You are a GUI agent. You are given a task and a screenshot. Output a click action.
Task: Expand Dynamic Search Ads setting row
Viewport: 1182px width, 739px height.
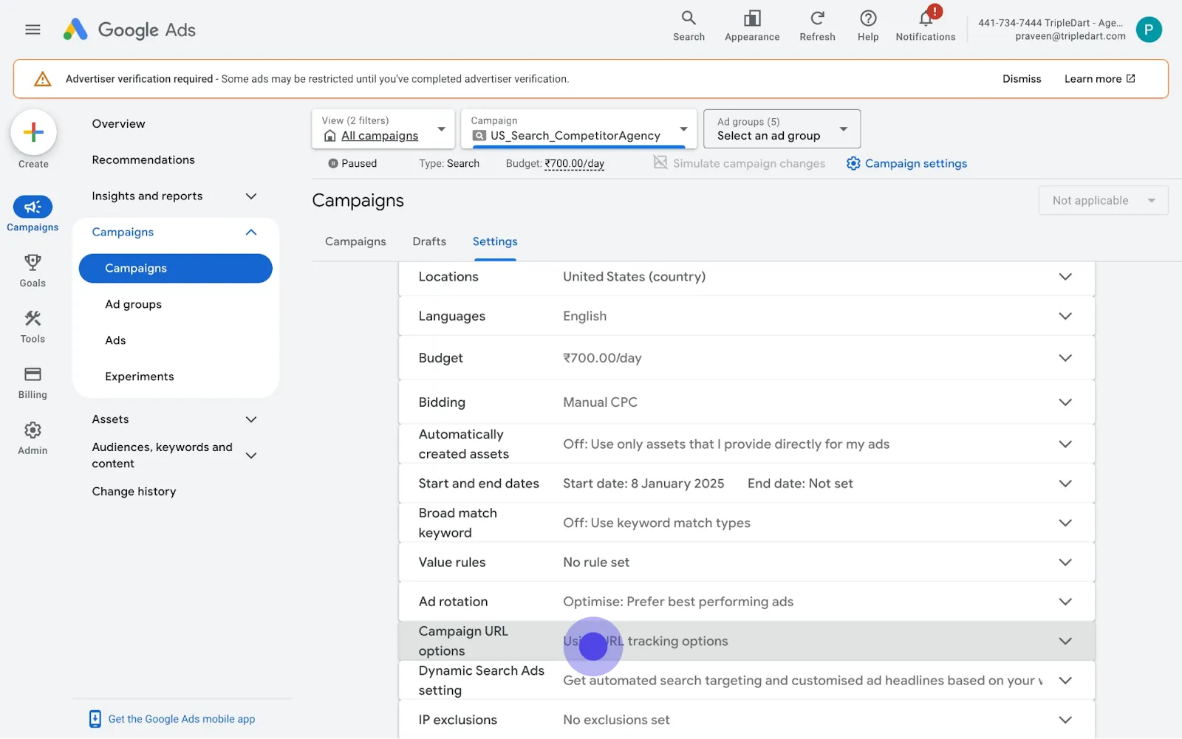point(746,681)
